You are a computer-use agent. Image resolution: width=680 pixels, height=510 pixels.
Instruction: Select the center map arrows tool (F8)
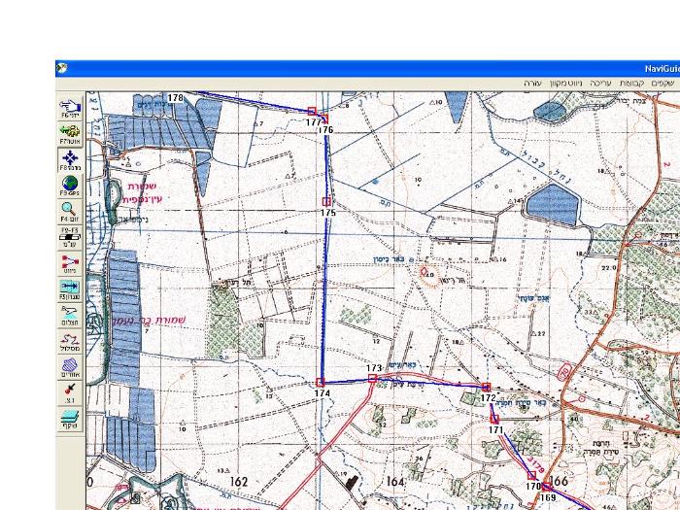point(70,160)
